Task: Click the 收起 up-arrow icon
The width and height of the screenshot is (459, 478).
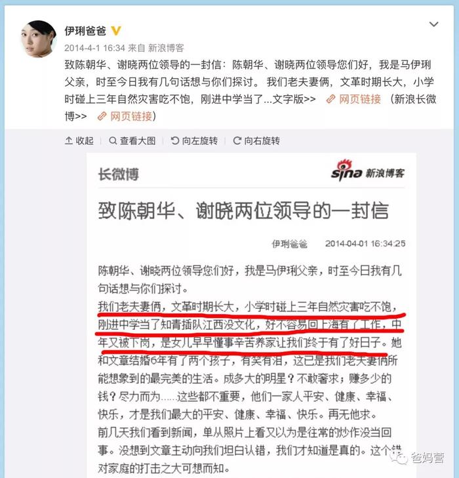Action: (69, 140)
